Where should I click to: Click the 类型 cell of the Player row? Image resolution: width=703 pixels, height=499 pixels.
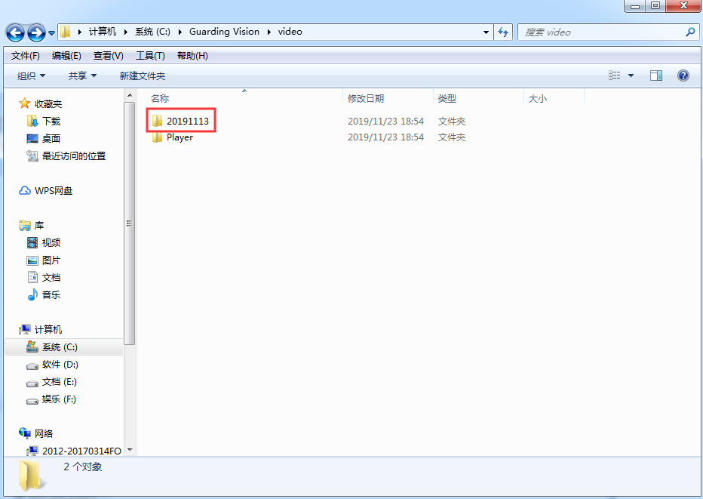452,137
